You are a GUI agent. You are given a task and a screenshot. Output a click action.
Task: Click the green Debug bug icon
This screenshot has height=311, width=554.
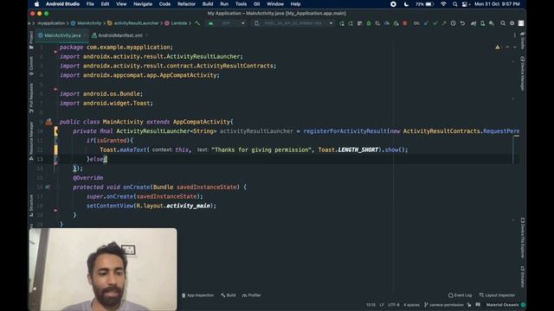click(x=369, y=23)
